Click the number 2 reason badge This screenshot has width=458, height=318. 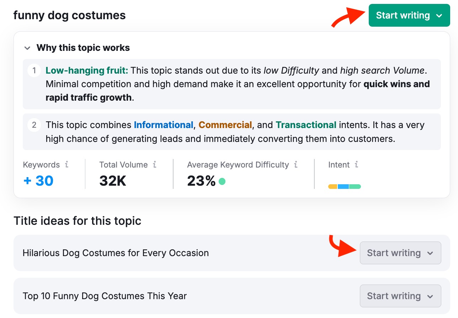click(x=34, y=125)
